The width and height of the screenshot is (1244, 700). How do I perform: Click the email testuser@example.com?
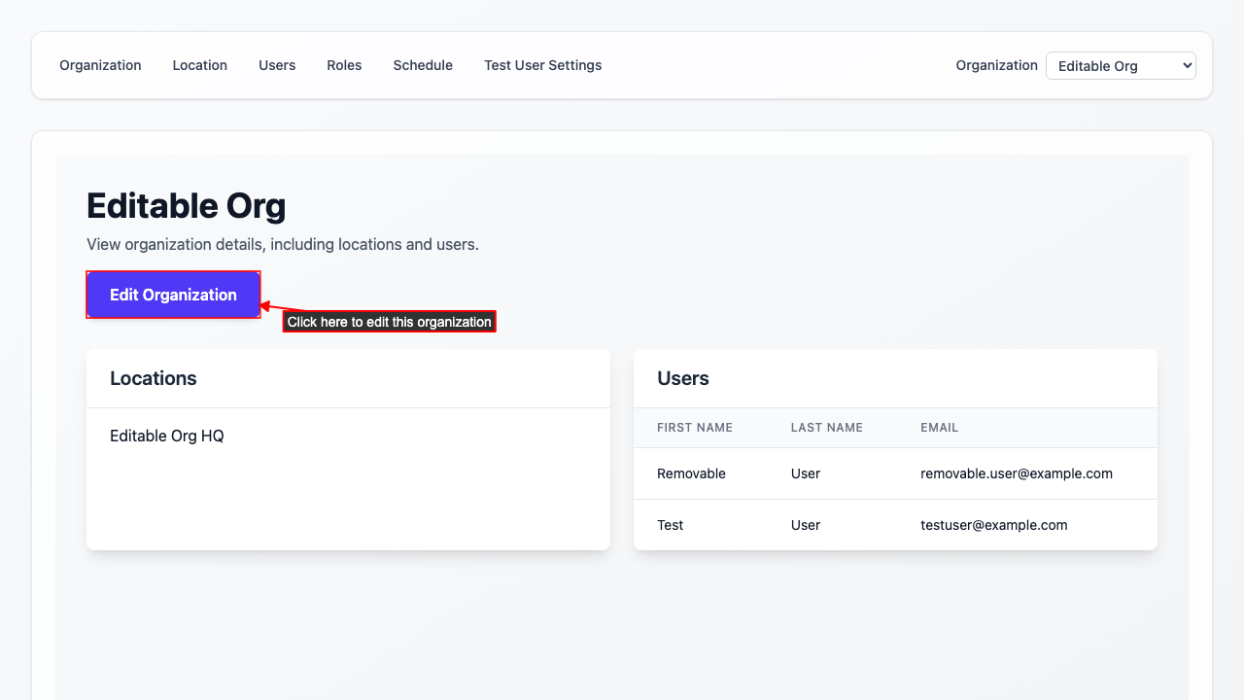pos(994,525)
